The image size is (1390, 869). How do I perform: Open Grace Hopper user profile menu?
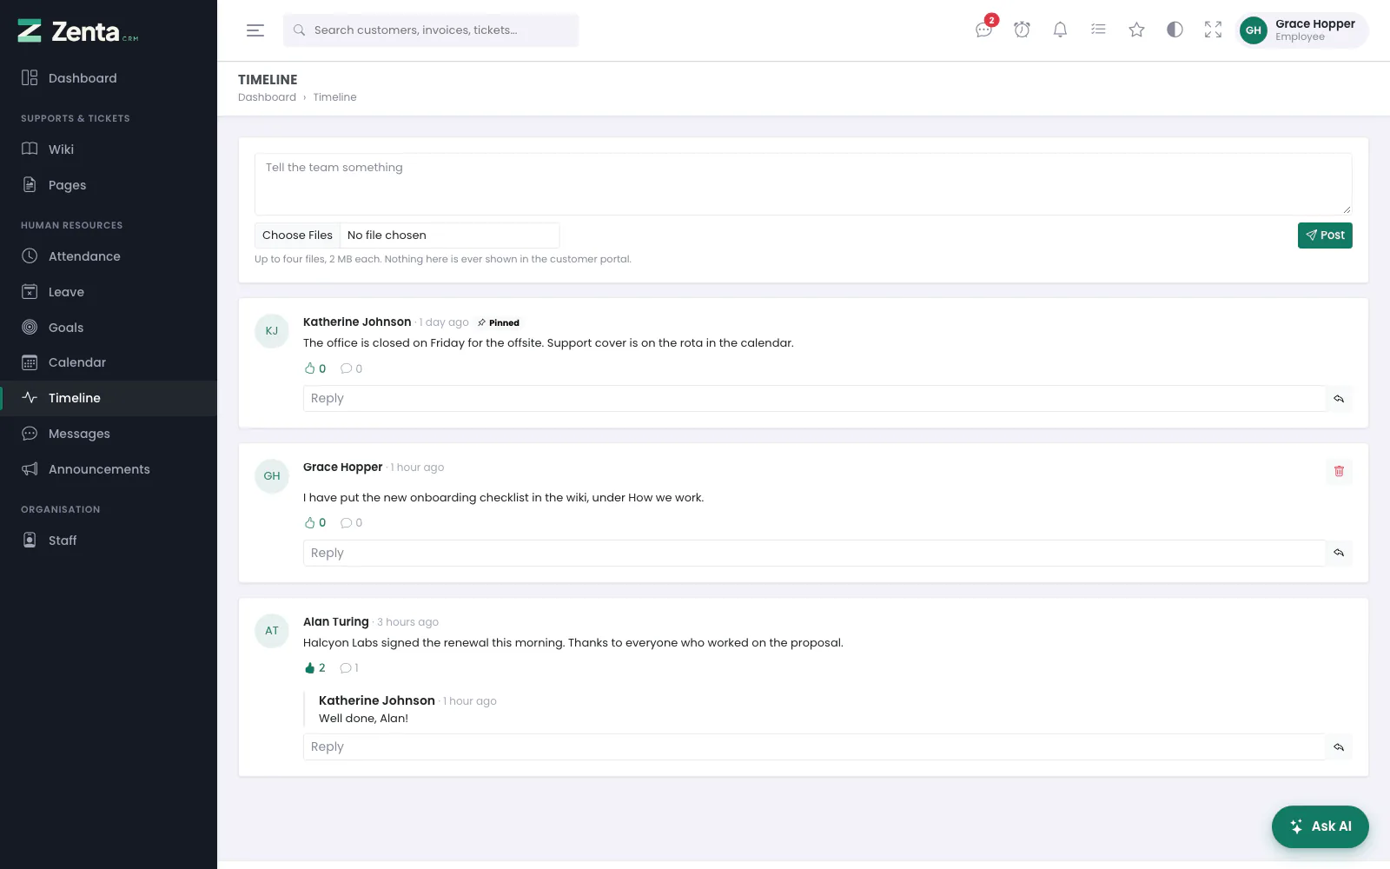(x=1301, y=30)
